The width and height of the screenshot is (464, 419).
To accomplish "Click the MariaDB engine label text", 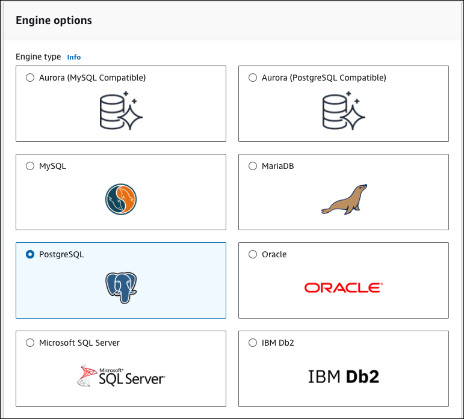I will point(277,166).
